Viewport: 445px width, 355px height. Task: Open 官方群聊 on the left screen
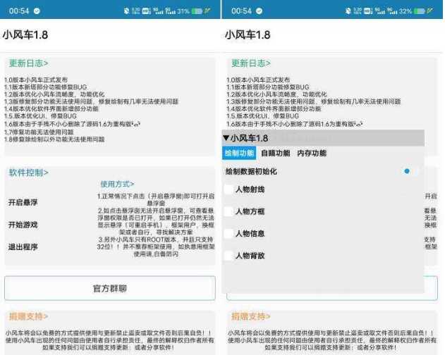click(x=109, y=289)
